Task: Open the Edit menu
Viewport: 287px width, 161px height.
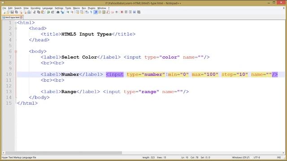Action: tap(10, 8)
